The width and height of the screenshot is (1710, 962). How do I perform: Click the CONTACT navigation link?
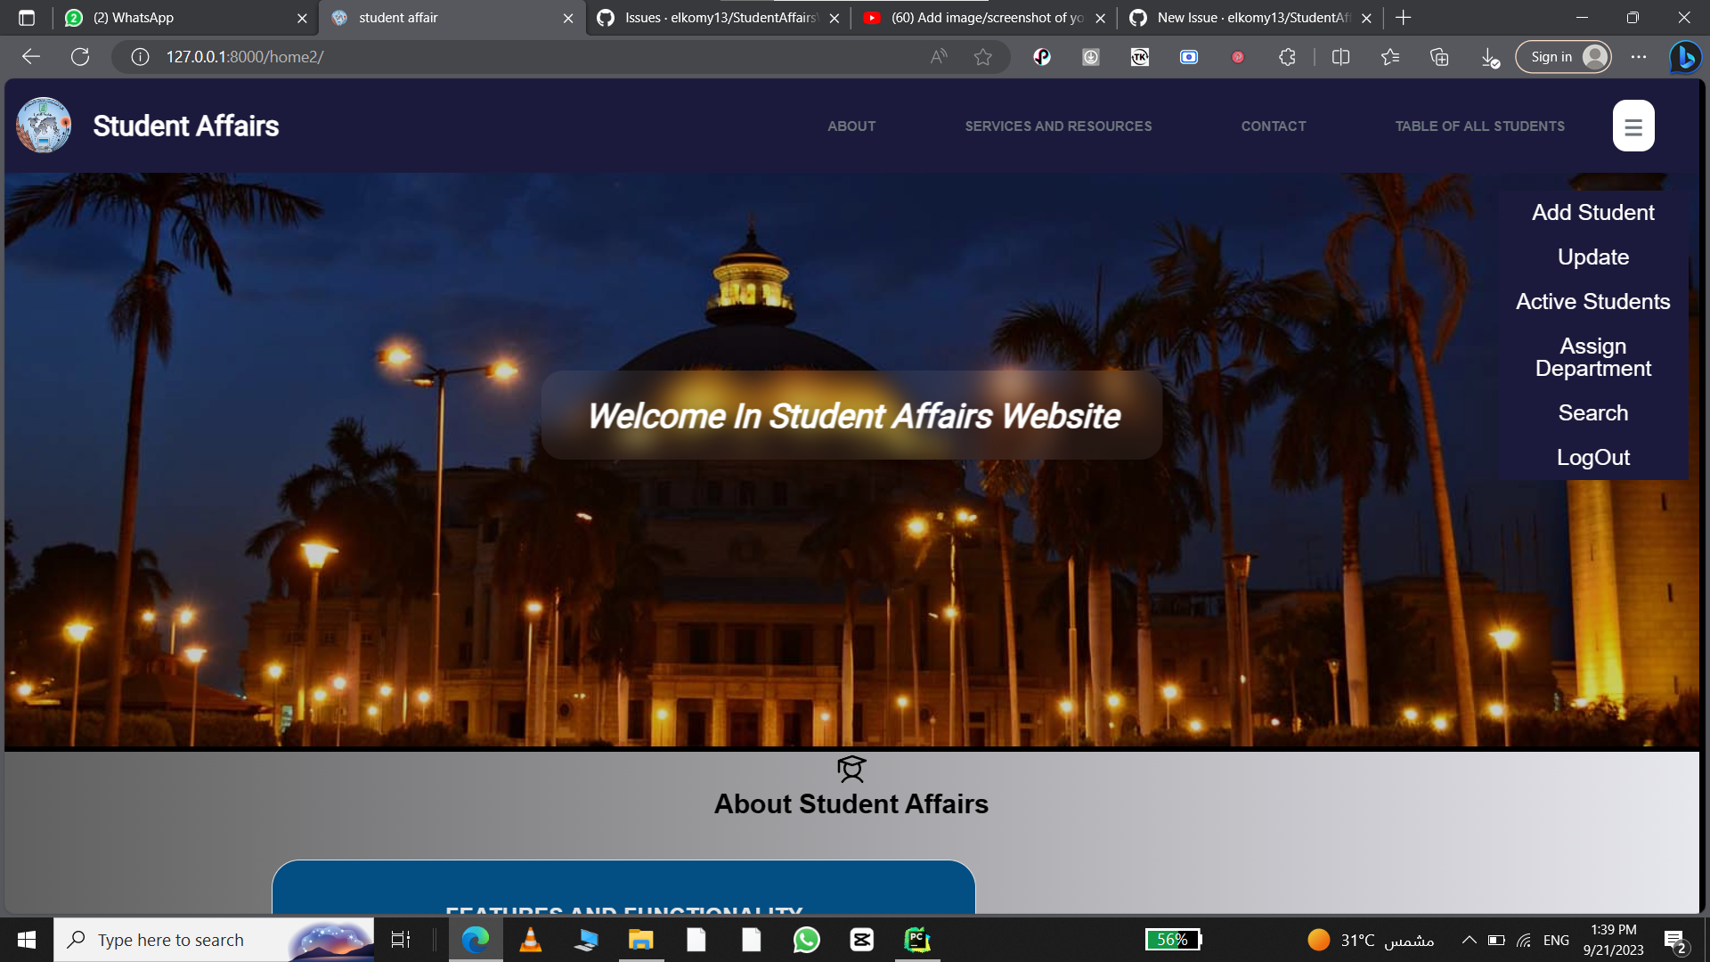[1273, 126]
